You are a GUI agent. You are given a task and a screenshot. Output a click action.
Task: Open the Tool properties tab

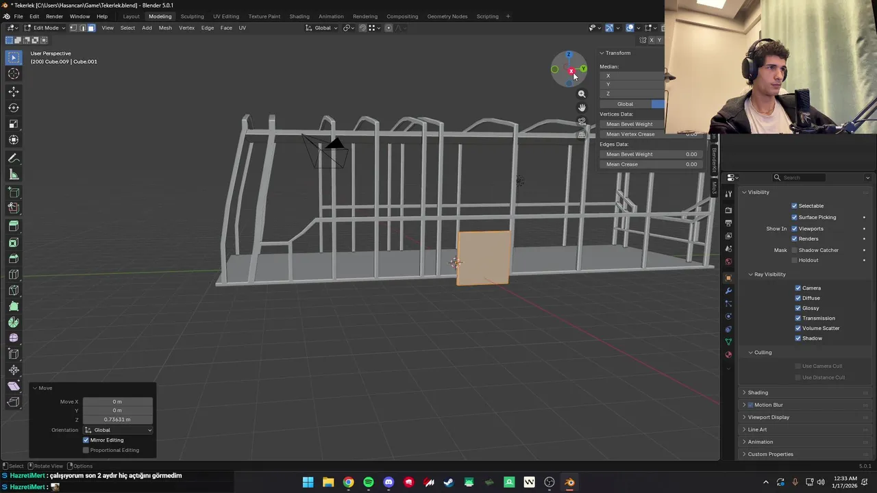728,194
